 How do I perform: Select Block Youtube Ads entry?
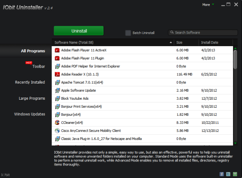142,98
